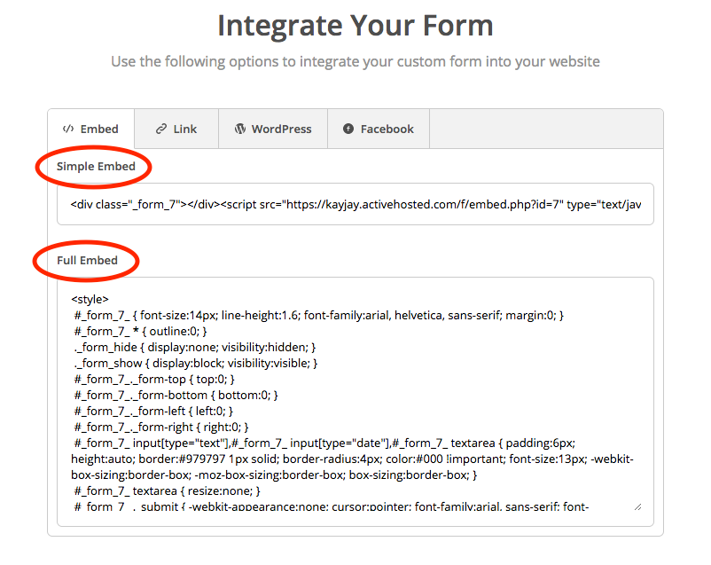This screenshot has width=711, height=565.
Task: Click the Full Embed label
Action: tap(87, 261)
